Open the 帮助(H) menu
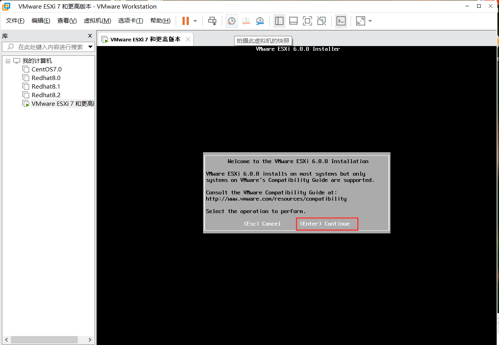Image resolution: width=499 pixels, height=345 pixels. (x=160, y=21)
